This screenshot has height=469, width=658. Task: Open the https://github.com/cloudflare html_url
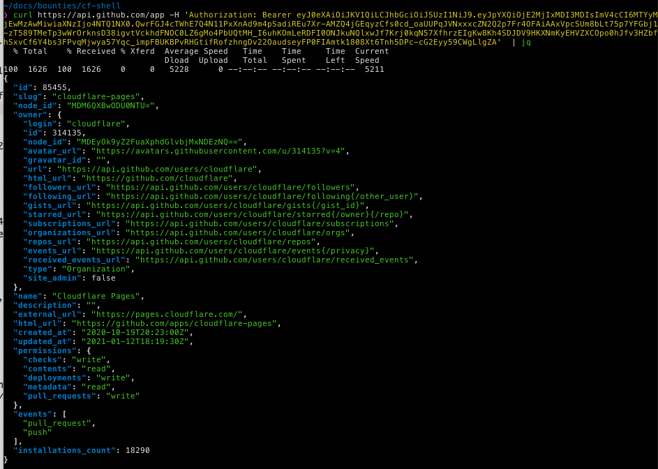click(x=158, y=179)
